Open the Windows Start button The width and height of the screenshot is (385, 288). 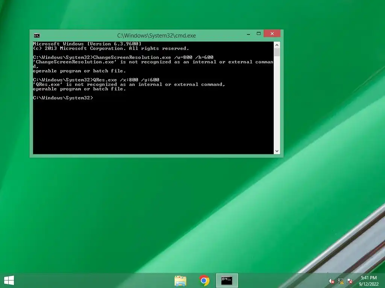coord(9,280)
